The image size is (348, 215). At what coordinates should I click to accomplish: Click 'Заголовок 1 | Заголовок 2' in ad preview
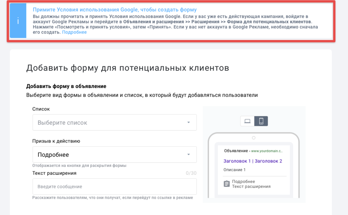point(253,161)
